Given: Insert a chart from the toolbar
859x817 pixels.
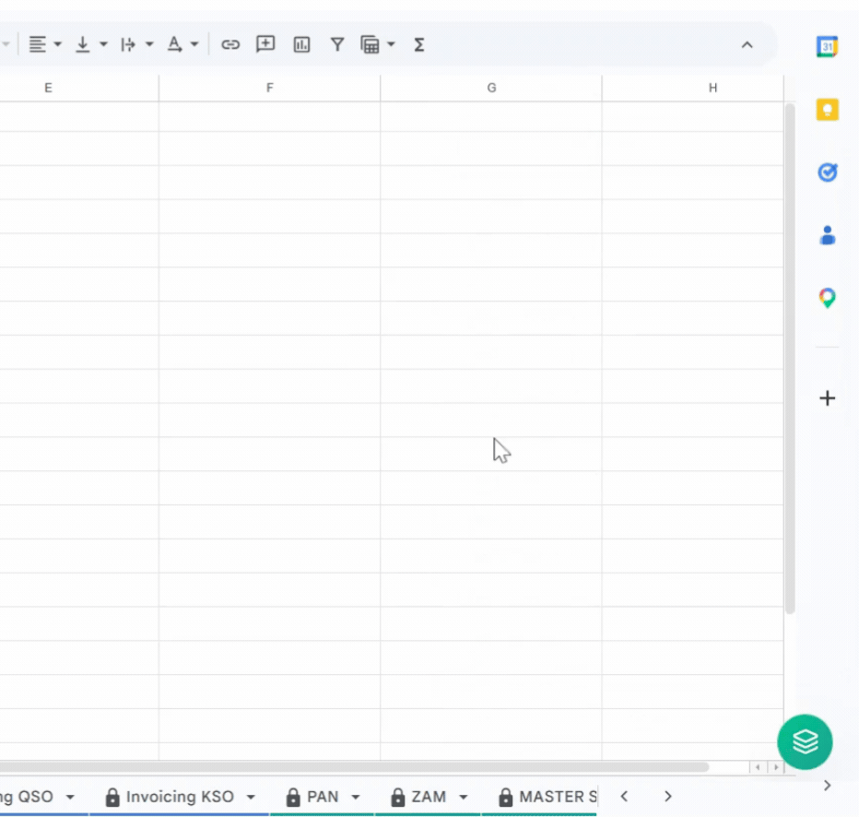Looking at the screenshot, I should pyautogui.click(x=301, y=44).
